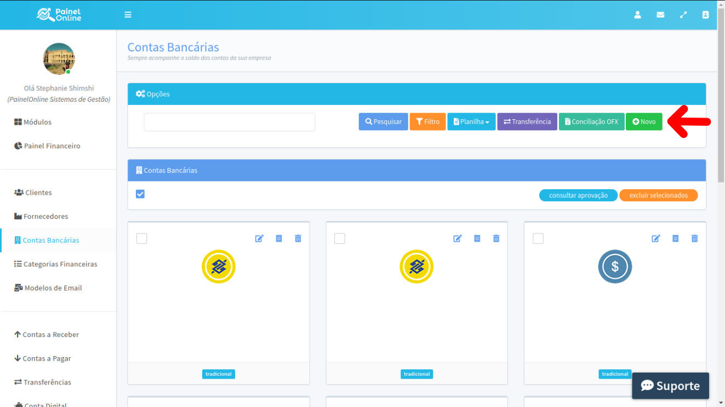725x407 pixels.
Task: Open statement icon on second bank card
Action: (x=477, y=239)
